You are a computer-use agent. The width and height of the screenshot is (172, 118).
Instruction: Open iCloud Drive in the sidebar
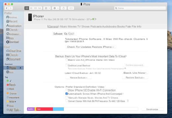coord(14,51)
